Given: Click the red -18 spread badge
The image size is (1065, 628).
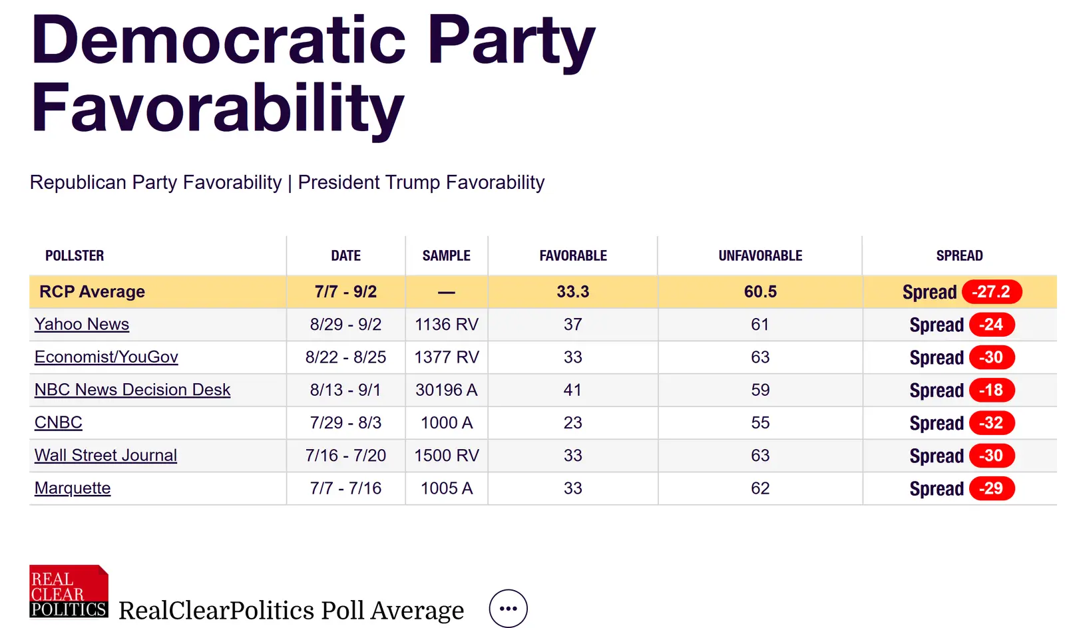Looking at the screenshot, I should pyautogui.click(x=991, y=390).
